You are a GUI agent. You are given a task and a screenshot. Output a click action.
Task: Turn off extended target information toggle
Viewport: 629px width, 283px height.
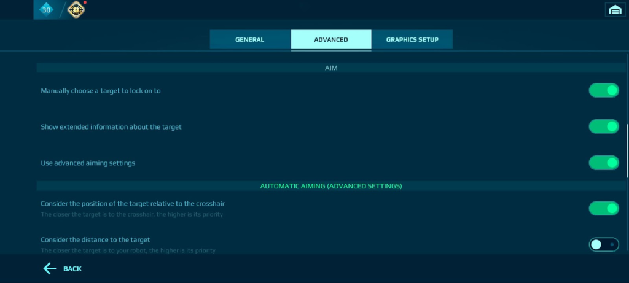(604, 126)
